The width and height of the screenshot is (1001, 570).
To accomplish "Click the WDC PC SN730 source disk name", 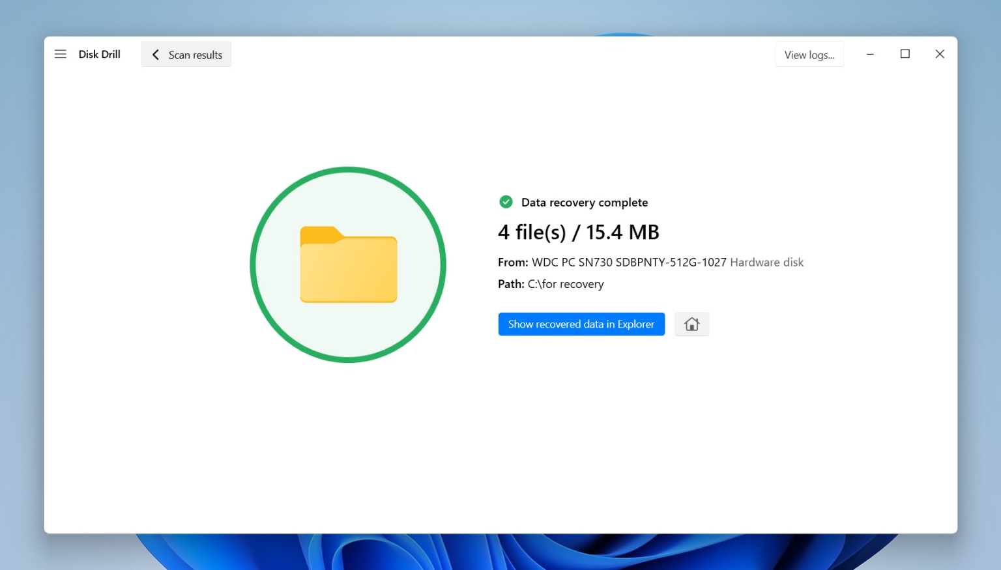I will (x=628, y=263).
